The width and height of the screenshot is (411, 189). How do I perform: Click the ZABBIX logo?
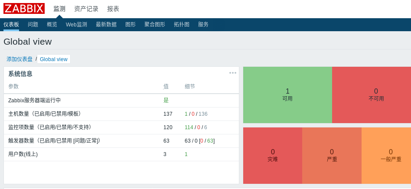[x=24, y=9]
